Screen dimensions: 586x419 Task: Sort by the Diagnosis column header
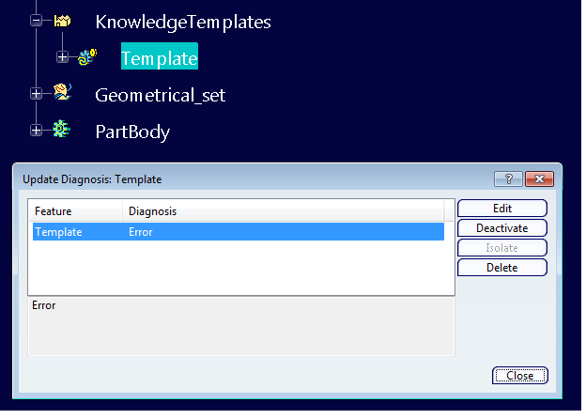284,211
